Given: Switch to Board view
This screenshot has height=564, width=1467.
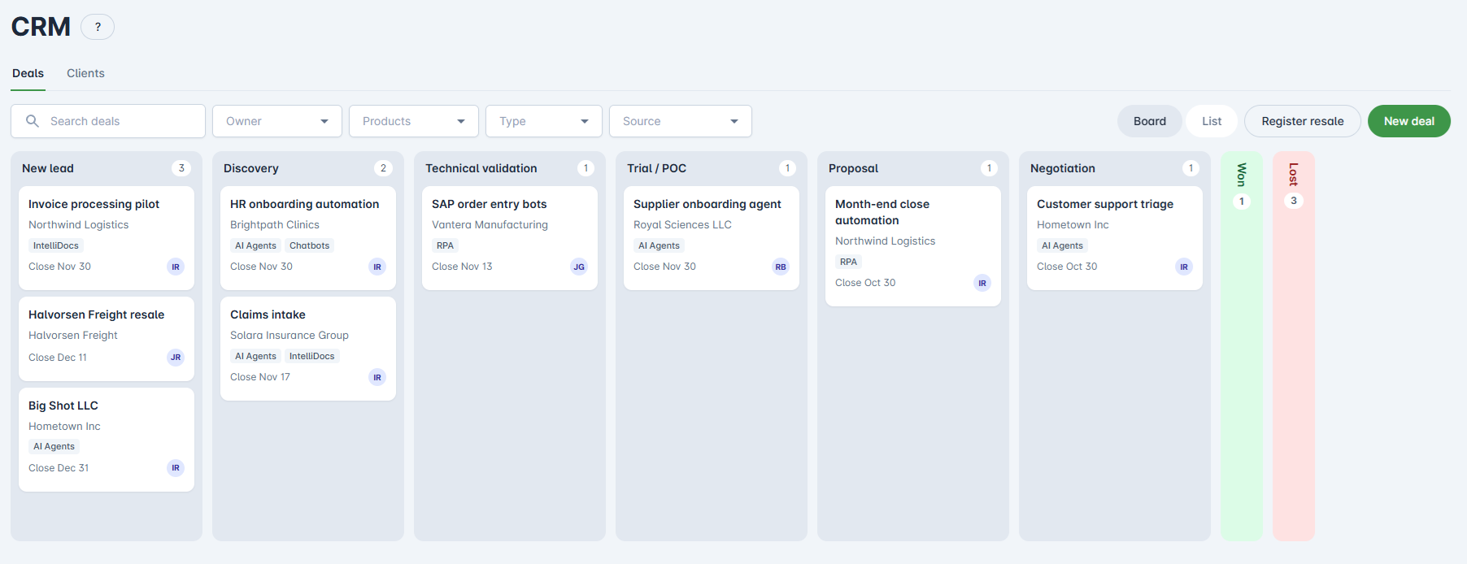Looking at the screenshot, I should point(1150,121).
